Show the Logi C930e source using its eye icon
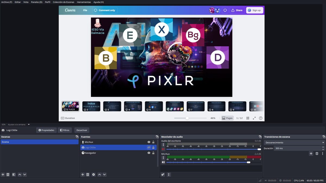The width and height of the screenshot is (326, 183). click(x=149, y=147)
